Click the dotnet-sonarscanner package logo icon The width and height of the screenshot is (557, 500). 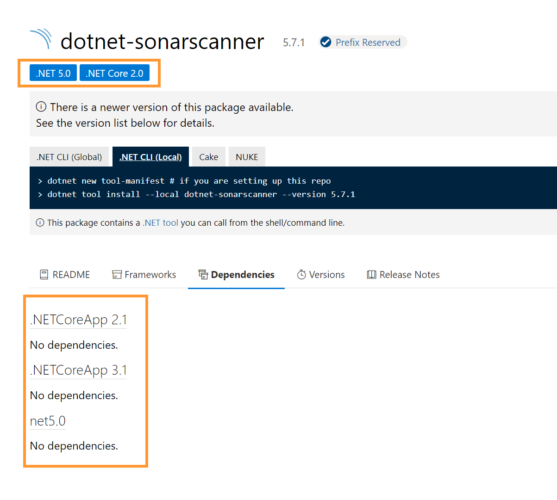click(x=41, y=39)
